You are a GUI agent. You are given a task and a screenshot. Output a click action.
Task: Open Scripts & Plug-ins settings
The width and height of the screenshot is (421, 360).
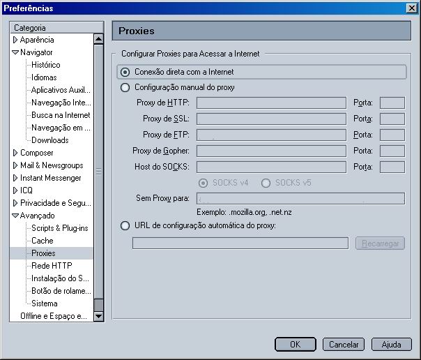pyautogui.click(x=60, y=228)
